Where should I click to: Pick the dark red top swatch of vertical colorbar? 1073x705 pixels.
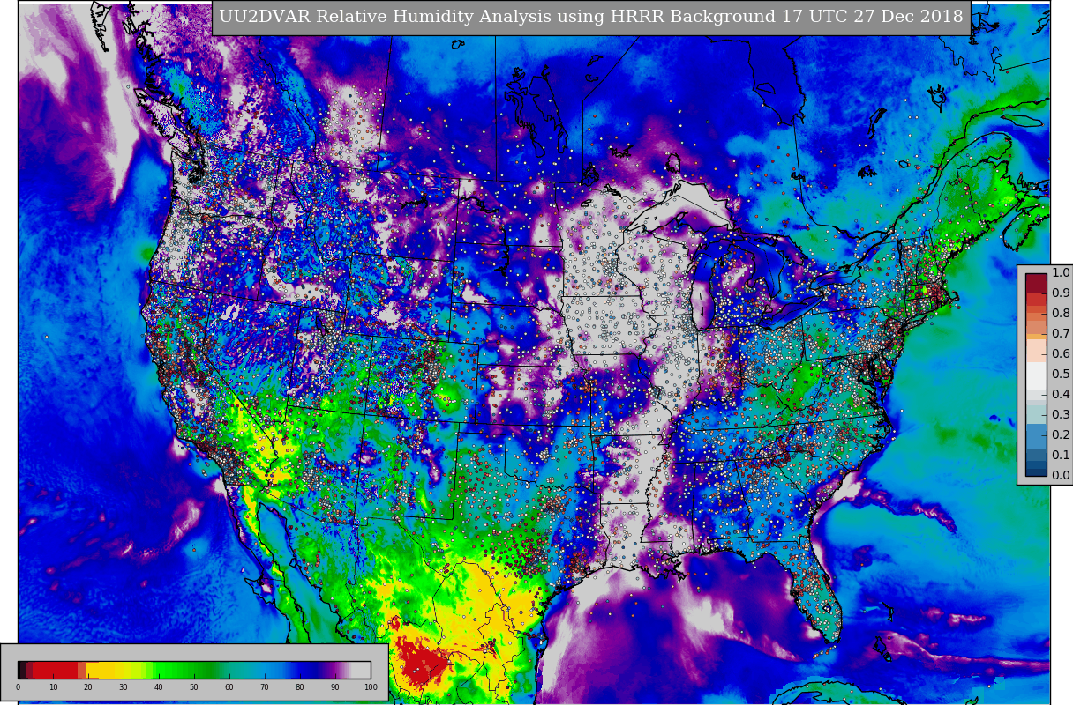[1036, 283]
